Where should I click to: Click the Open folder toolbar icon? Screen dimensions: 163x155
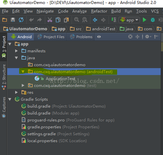click(x=5, y=20)
